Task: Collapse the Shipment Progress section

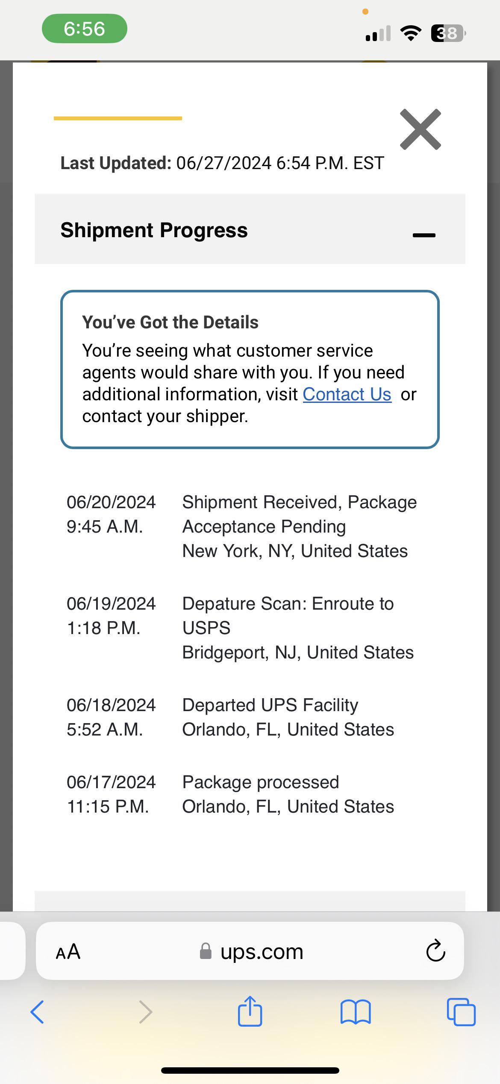Action: 424,235
